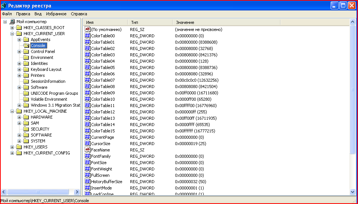The height and width of the screenshot is (204, 358).
Task: Expand the HKEY_CLASSES_ROOT branch
Action: [x=12, y=28]
